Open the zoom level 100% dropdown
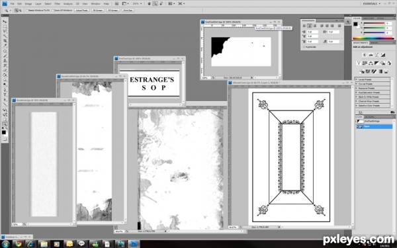The width and height of the screenshot is (397, 248). tap(137, 3)
